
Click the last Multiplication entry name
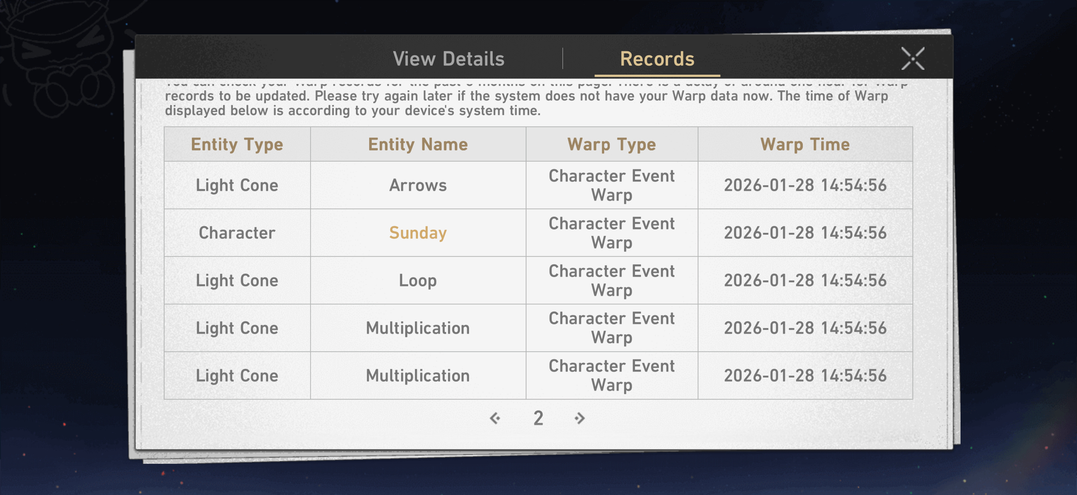(x=418, y=376)
